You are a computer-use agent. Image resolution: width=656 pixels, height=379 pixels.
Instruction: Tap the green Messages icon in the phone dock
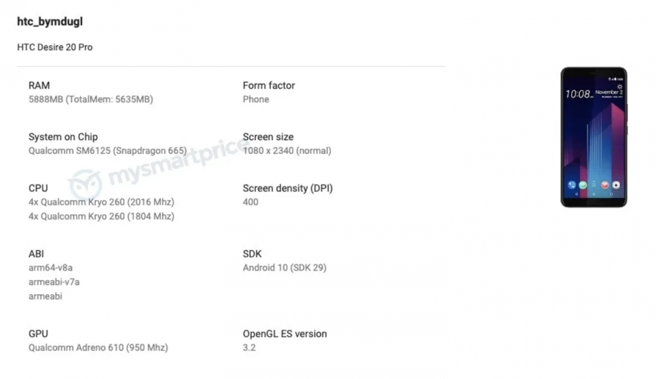pos(583,184)
